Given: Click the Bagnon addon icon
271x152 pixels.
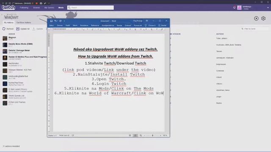Looking at the screenshot, I should tap(5, 38).
